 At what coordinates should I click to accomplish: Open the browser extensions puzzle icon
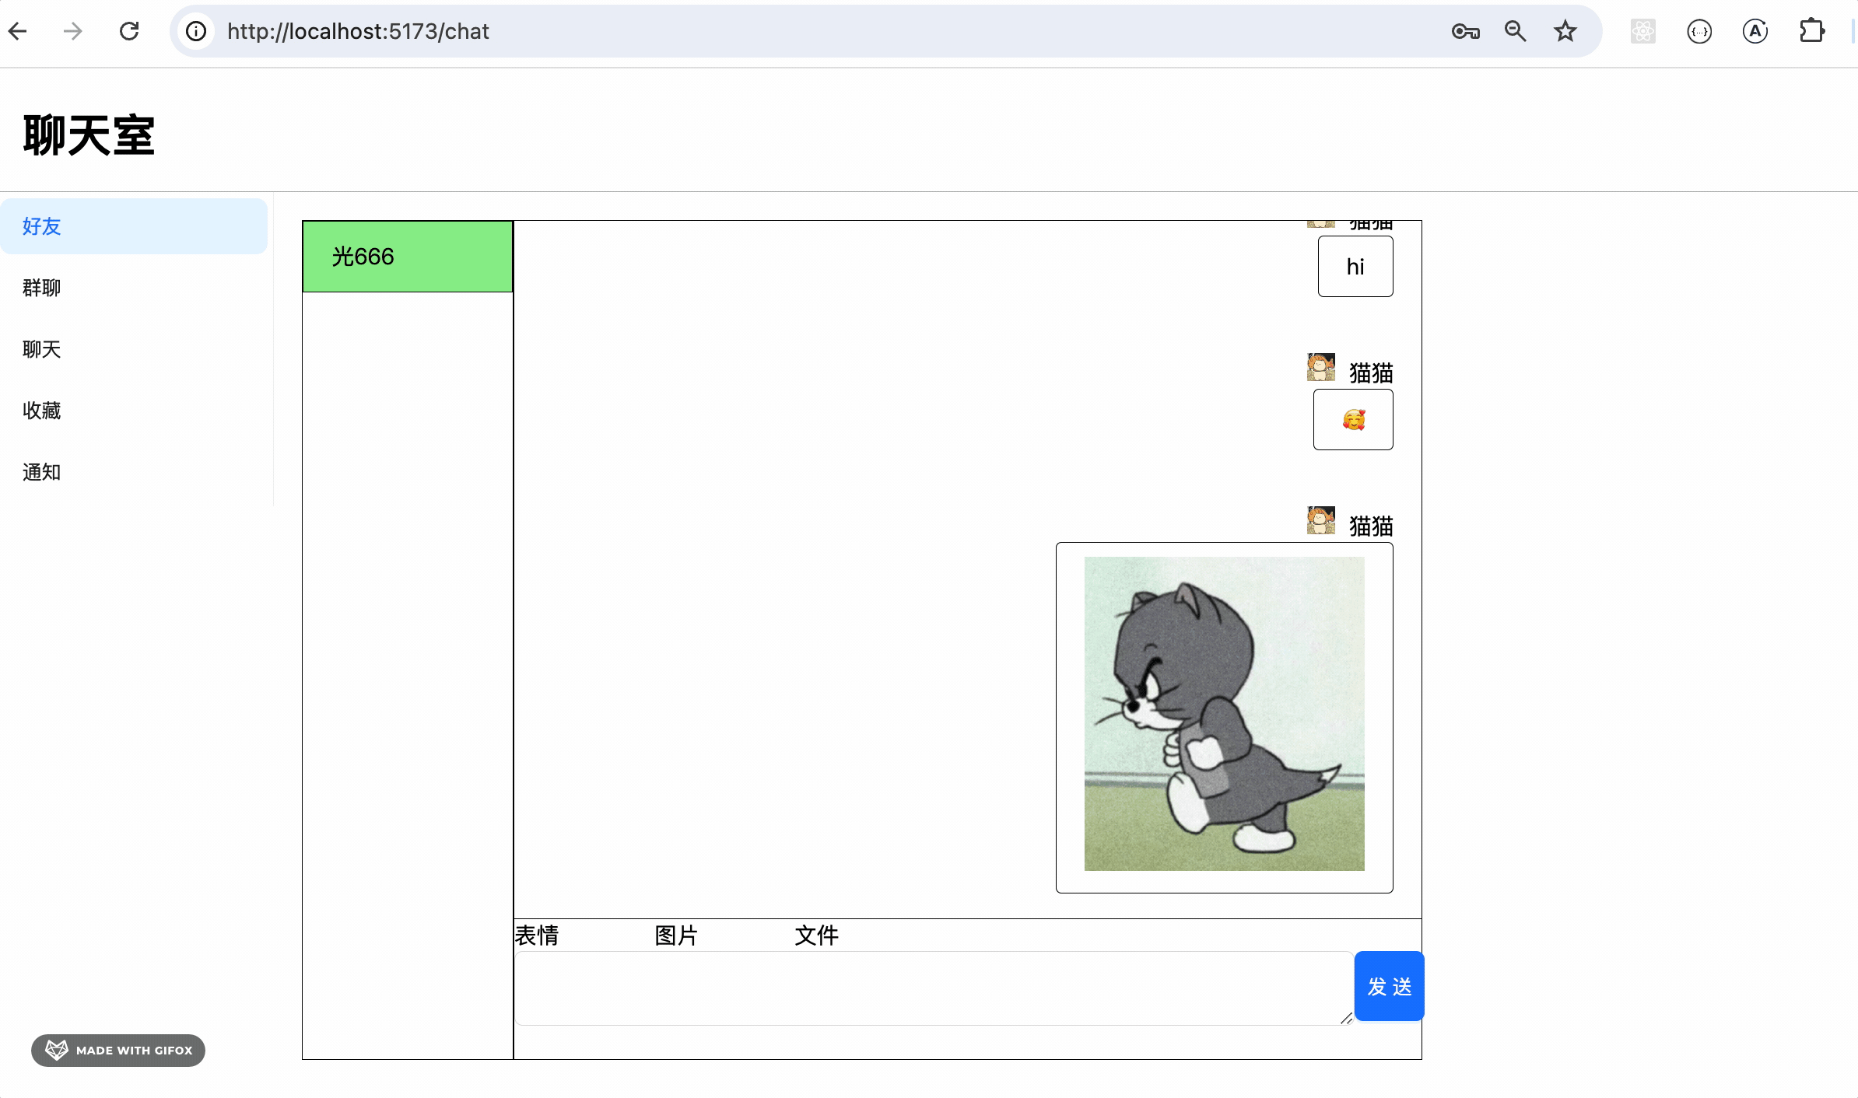1811,31
